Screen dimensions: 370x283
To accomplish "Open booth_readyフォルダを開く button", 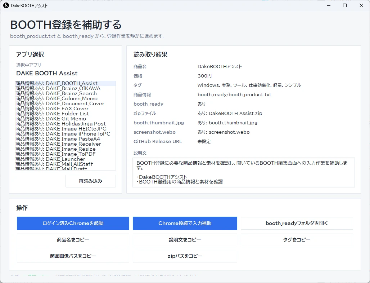I will [x=297, y=223].
